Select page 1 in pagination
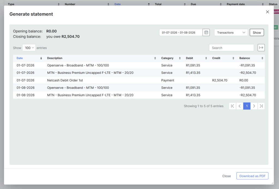Viewport: 279px width, 189px height. click(247, 106)
